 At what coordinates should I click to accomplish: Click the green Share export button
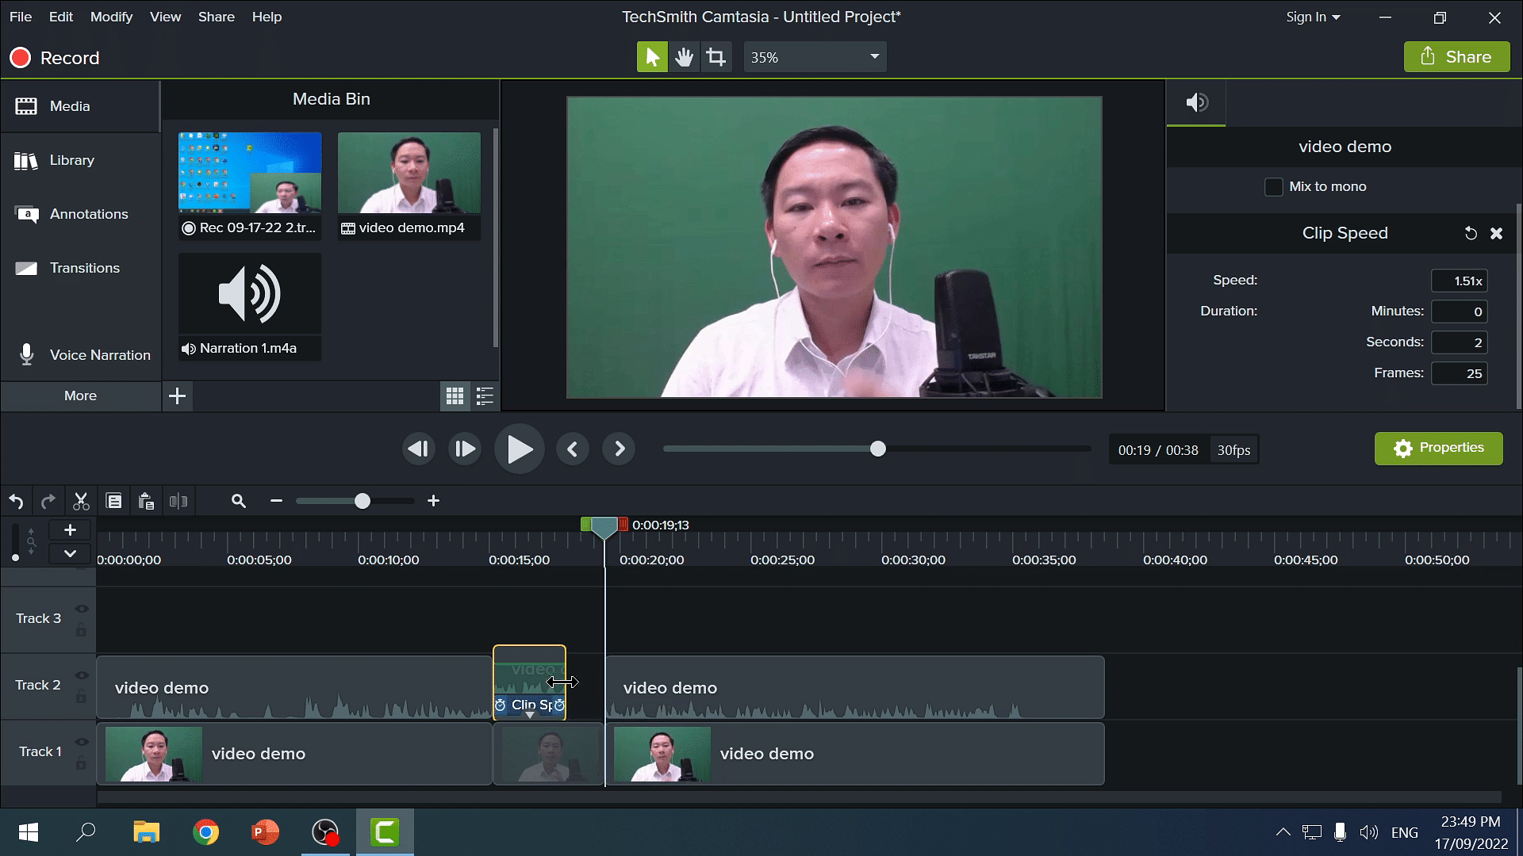pos(1456,57)
